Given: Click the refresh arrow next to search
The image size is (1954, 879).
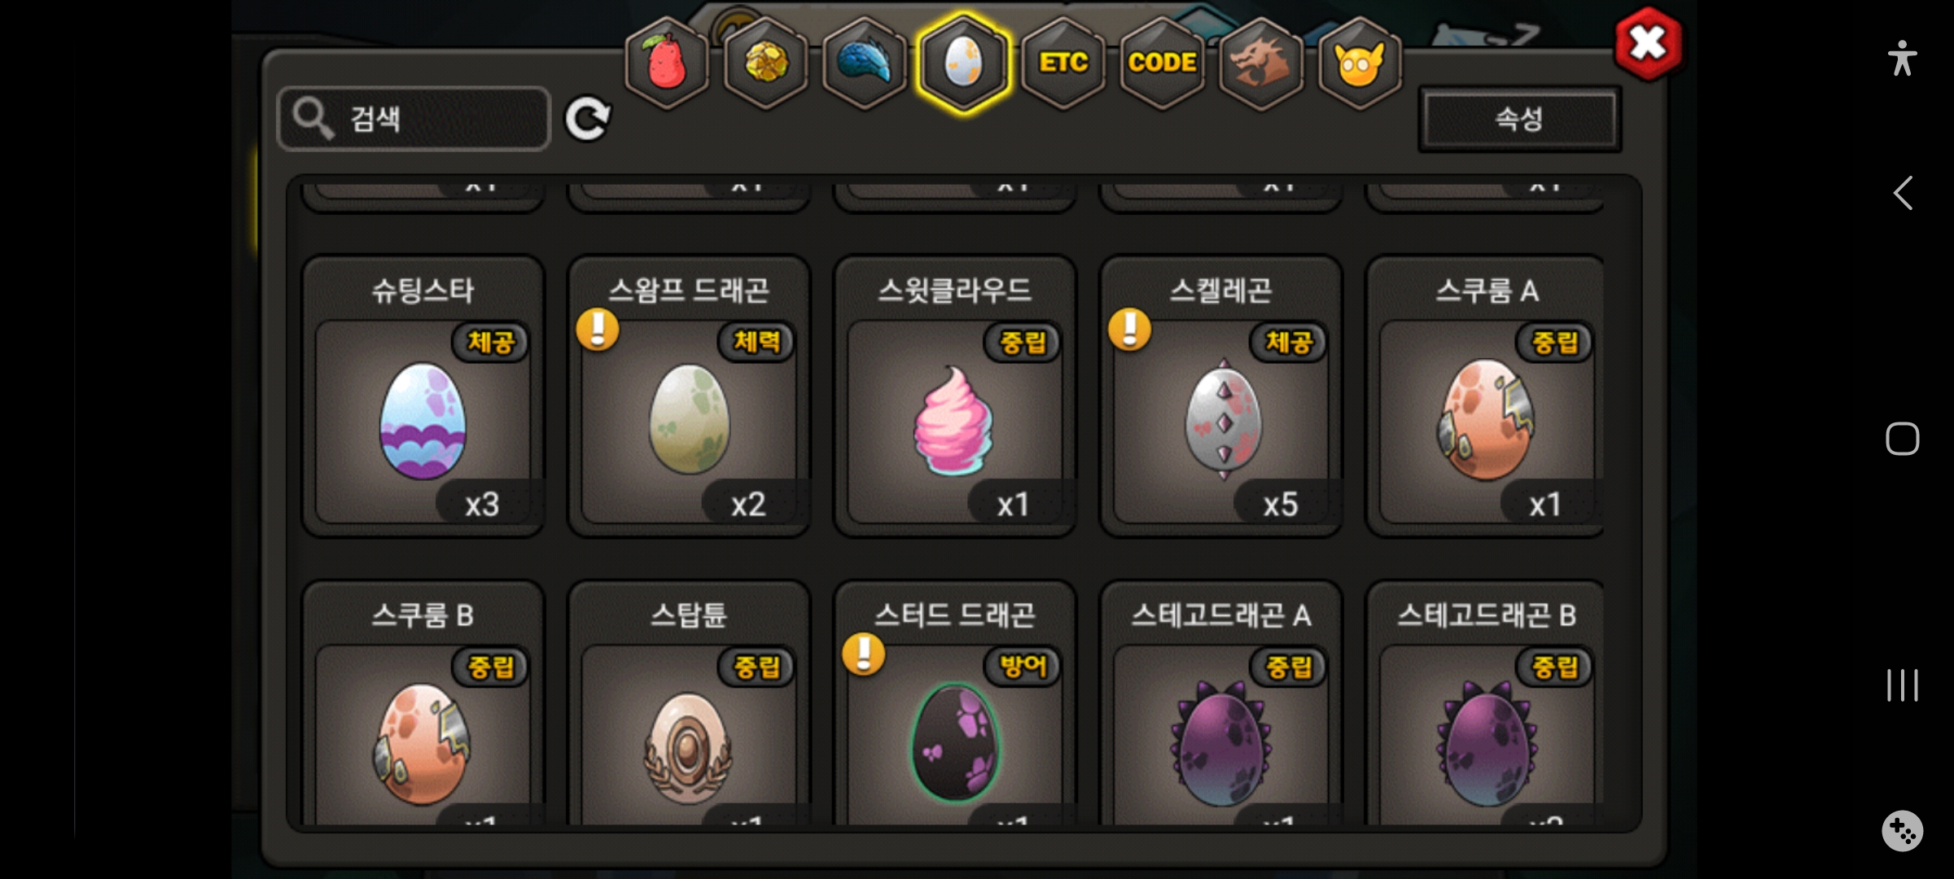Looking at the screenshot, I should pyautogui.click(x=588, y=120).
